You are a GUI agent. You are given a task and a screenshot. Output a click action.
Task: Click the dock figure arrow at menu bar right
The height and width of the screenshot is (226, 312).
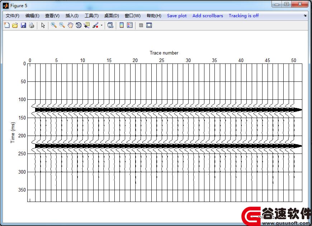[305, 15]
